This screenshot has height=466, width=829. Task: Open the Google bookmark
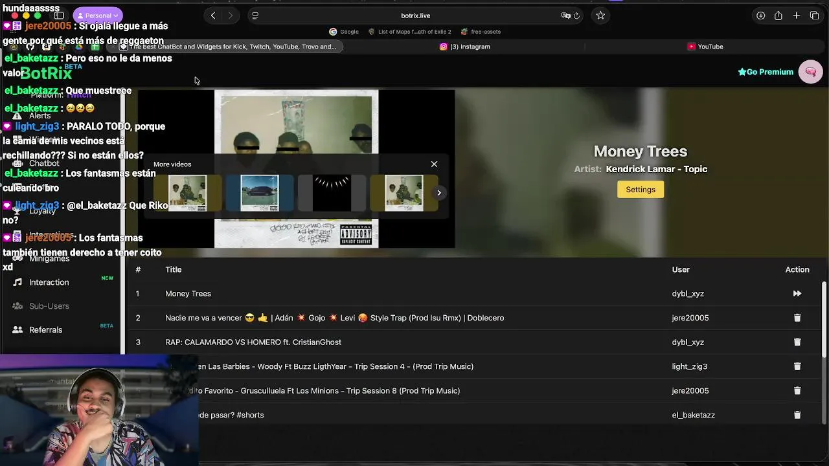pyautogui.click(x=344, y=32)
